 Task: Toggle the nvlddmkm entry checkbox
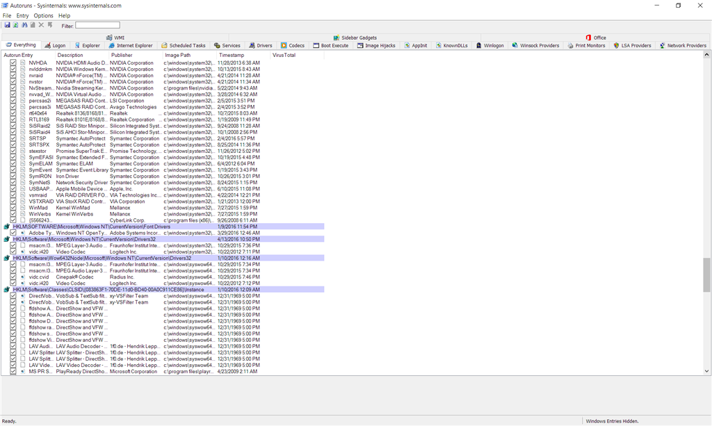pyautogui.click(x=13, y=69)
